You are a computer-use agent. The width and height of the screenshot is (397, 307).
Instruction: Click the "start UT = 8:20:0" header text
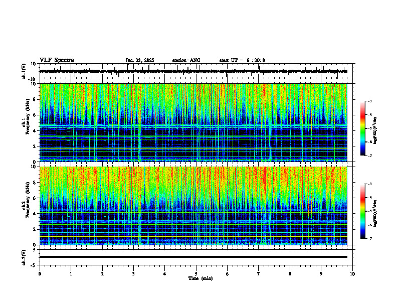pos(242,60)
